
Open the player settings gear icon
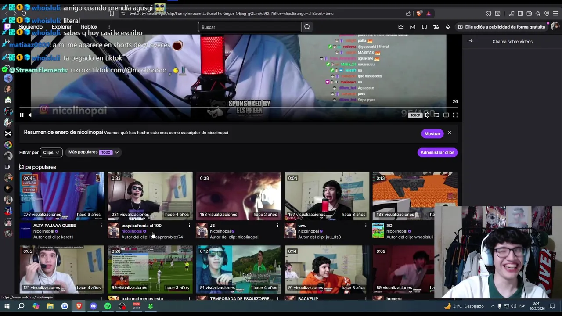click(427, 115)
